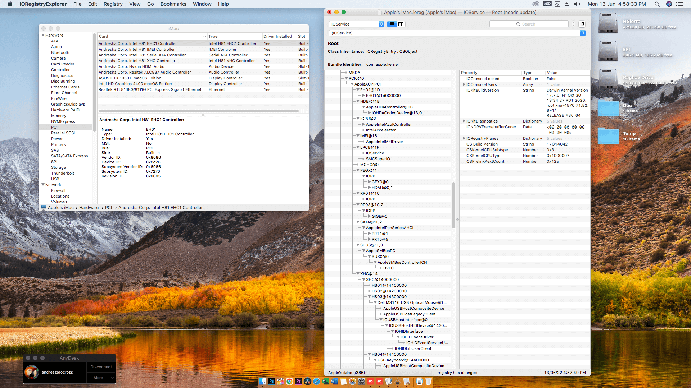Open Photoshop from the Dock

click(271, 381)
